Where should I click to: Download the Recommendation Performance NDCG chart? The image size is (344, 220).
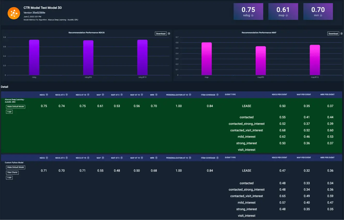tap(161, 34)
